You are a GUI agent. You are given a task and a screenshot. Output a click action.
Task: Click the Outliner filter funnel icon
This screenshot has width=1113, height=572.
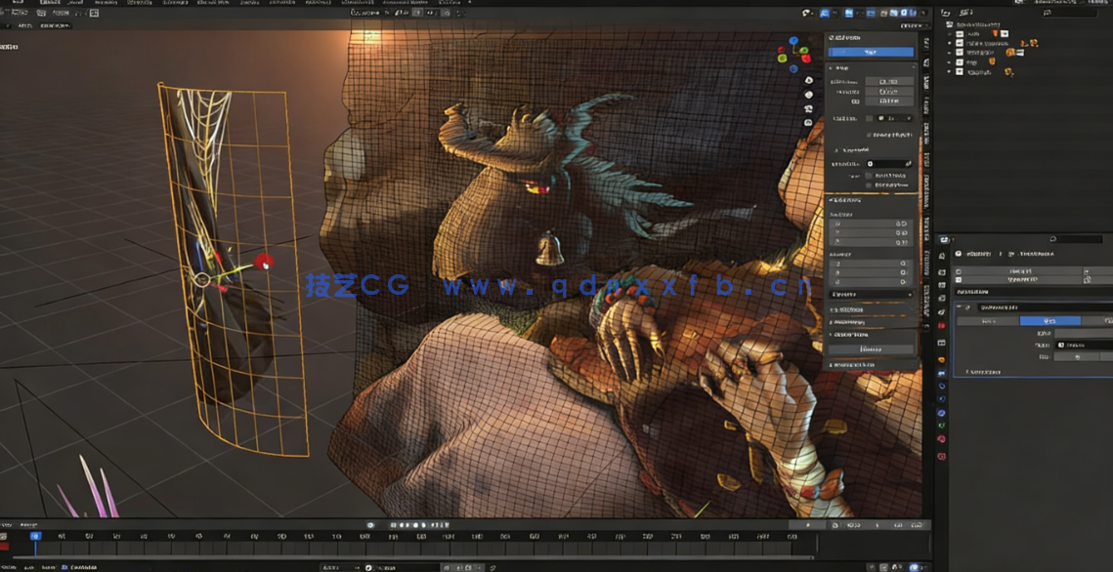pyautogui.click(x=1105, y=14)
